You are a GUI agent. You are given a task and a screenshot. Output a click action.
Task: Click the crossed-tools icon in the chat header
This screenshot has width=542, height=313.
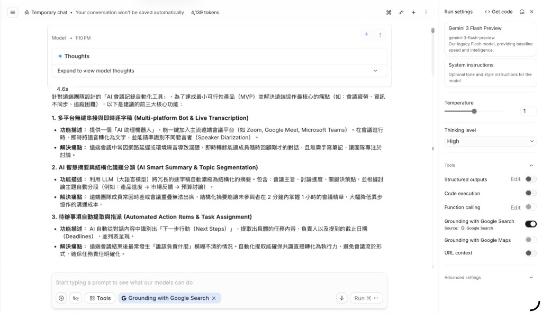[389, 13]
